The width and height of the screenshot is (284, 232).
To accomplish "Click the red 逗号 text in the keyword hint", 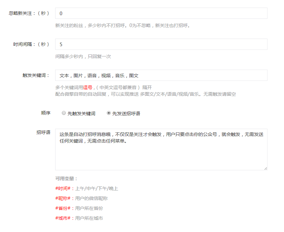I will tap(88, 87).
